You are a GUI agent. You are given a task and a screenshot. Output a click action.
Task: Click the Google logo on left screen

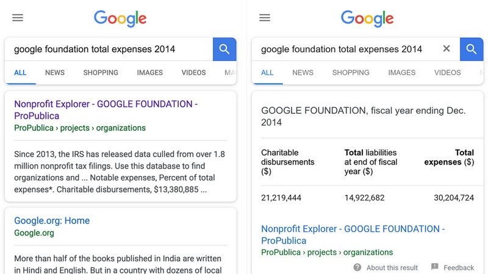coord(120,18)
